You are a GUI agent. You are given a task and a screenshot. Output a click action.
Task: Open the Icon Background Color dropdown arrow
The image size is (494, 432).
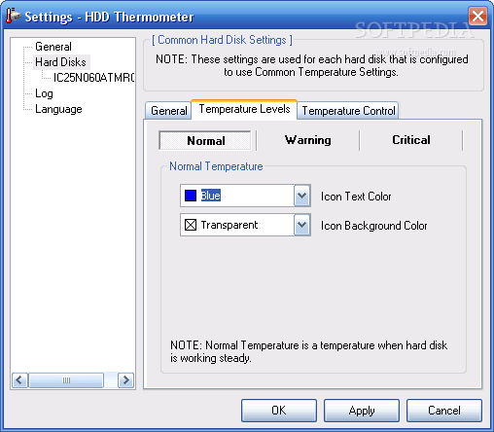coord(301,225)
